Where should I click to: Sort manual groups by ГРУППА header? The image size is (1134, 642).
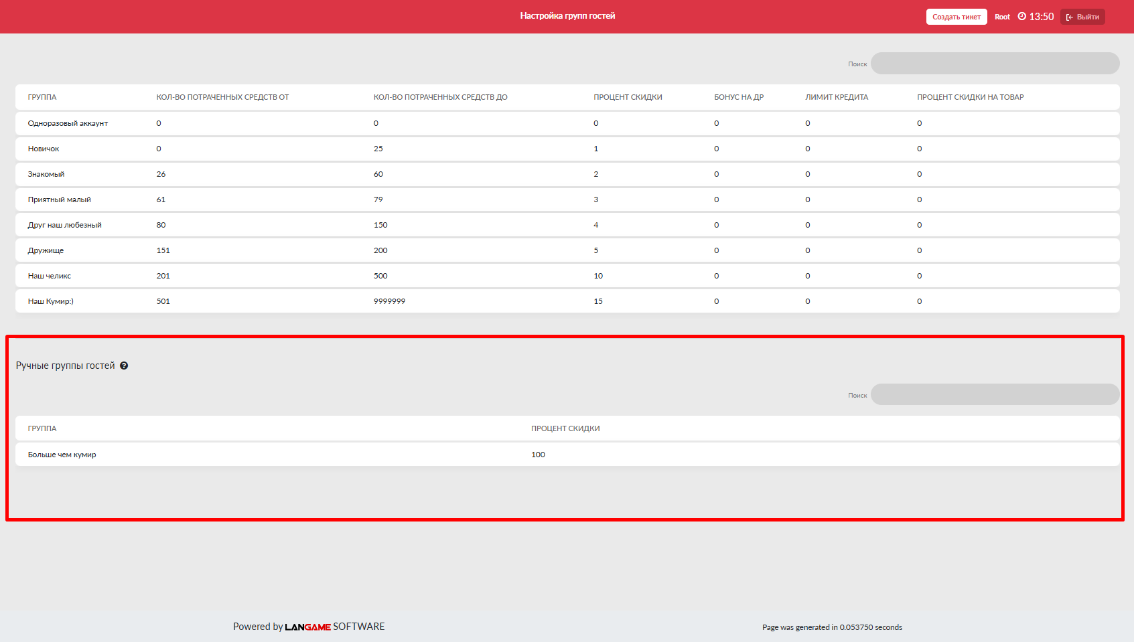42,428
